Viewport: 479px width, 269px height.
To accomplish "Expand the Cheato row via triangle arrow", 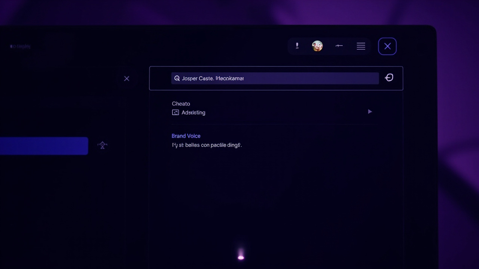I will [370, 111].
